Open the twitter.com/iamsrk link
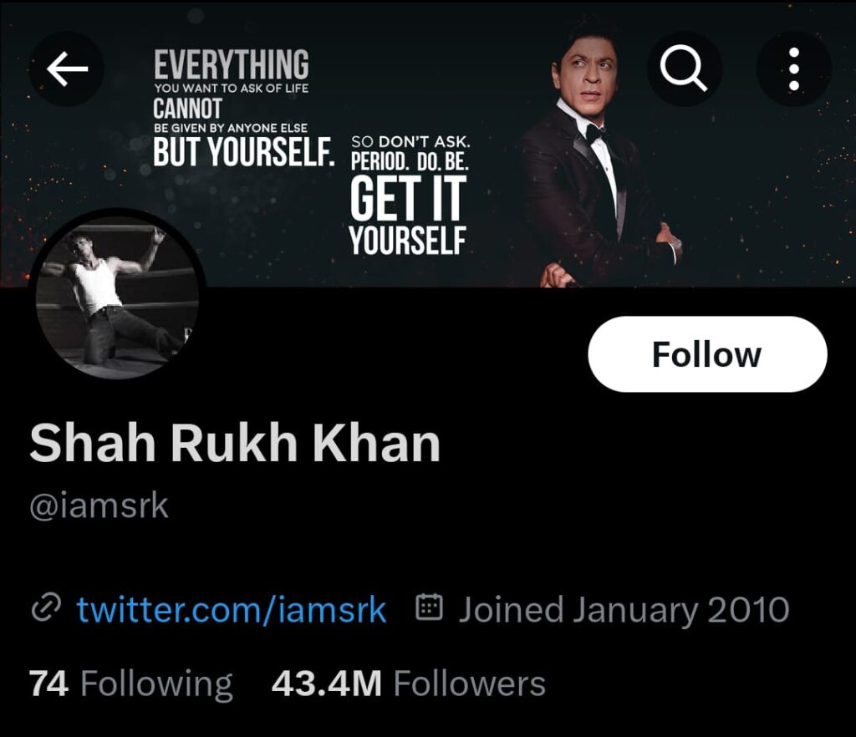Screen dimensions: 856x737 (x=232, y=610)
